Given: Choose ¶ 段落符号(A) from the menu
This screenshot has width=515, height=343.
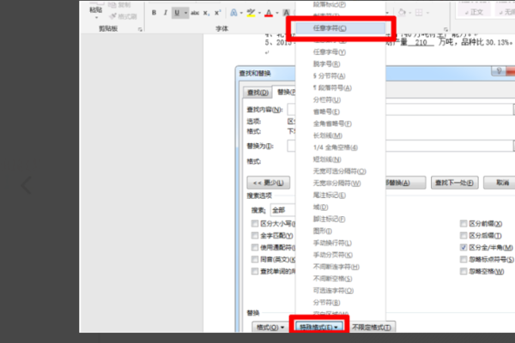Looking at the screenshot, I should coord(332,87).
